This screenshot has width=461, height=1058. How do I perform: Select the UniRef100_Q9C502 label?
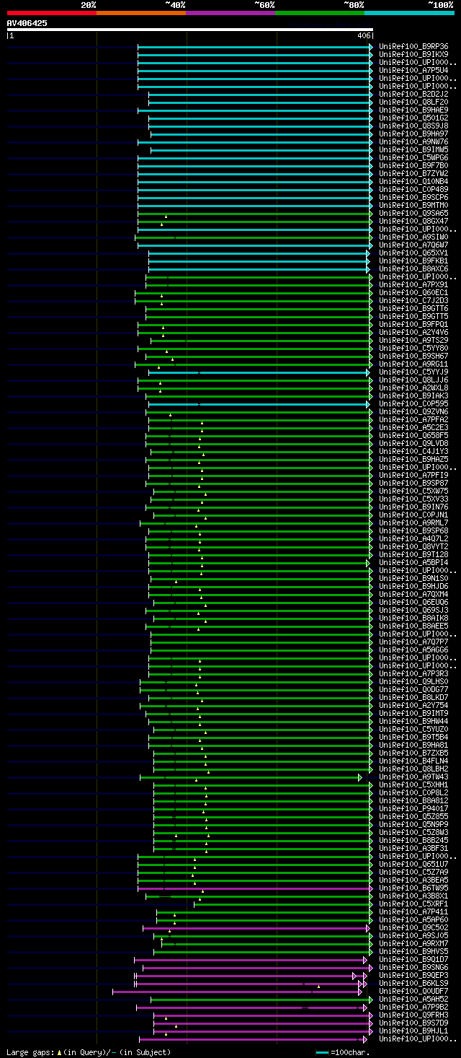click(x=413, y=927)
